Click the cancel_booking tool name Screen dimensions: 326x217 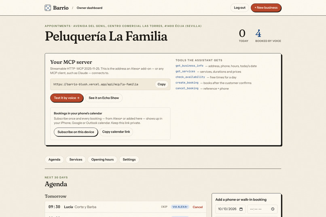[x=187, y=88]
